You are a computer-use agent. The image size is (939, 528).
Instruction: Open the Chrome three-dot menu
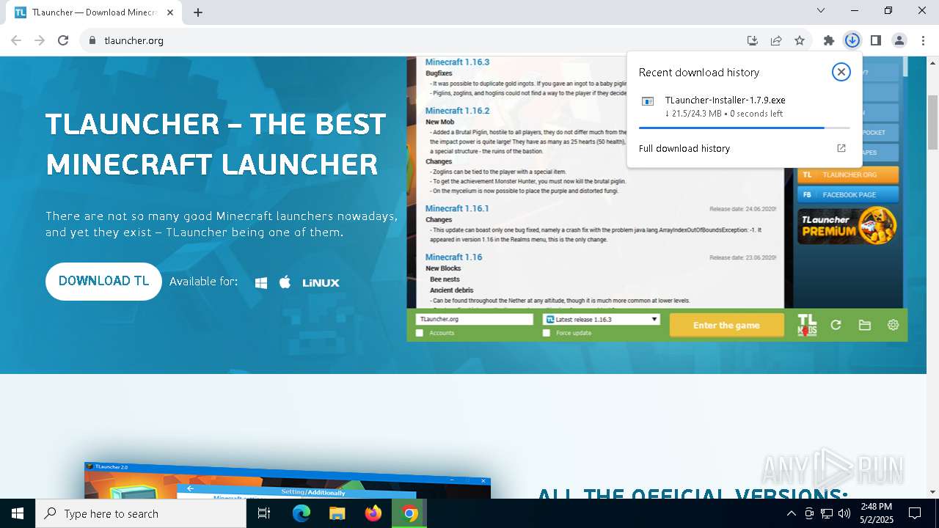coord(923,40)
